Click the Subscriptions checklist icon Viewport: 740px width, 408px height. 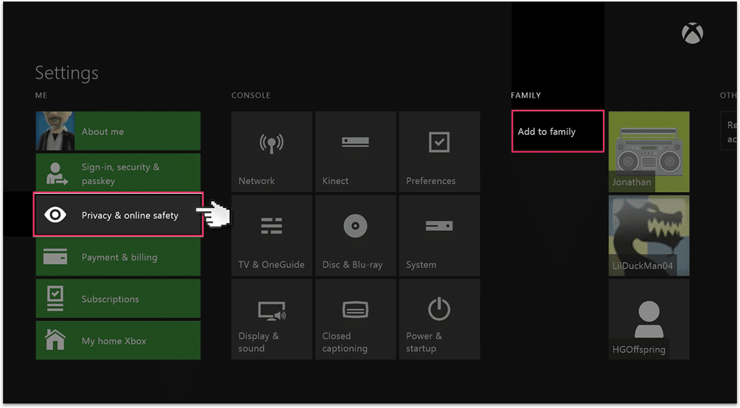coord(55,298)
